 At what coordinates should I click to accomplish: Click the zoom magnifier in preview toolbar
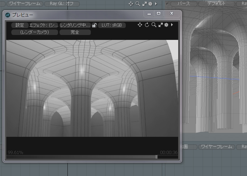(154, 25)
